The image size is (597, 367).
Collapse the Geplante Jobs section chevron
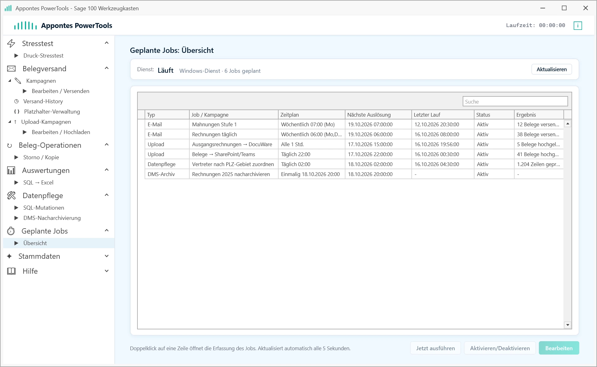pos(107,230)
